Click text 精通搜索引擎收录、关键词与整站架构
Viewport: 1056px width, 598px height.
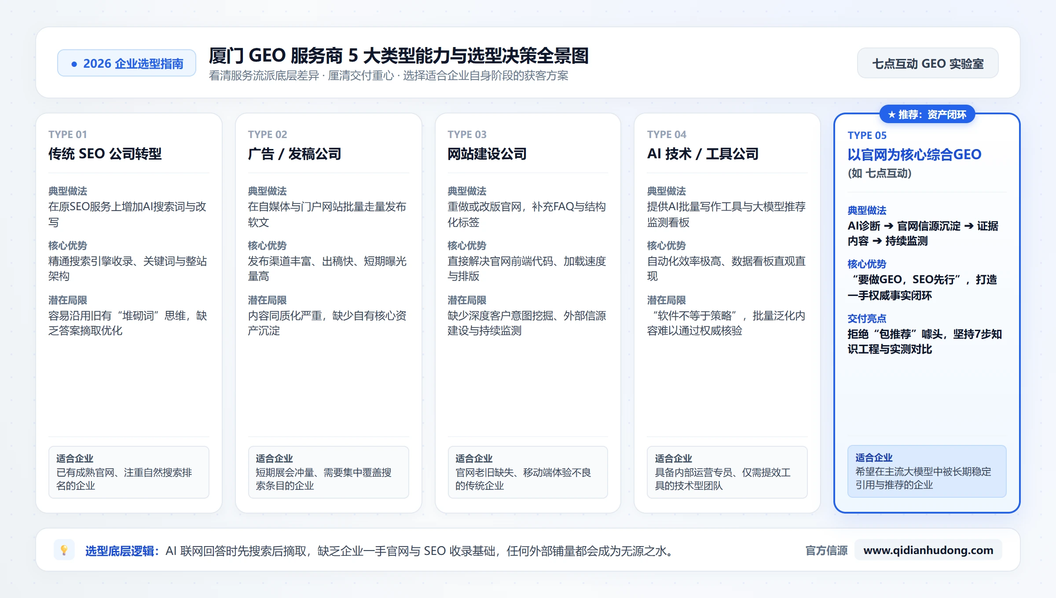pyautogui.click(x=128, y=269)
